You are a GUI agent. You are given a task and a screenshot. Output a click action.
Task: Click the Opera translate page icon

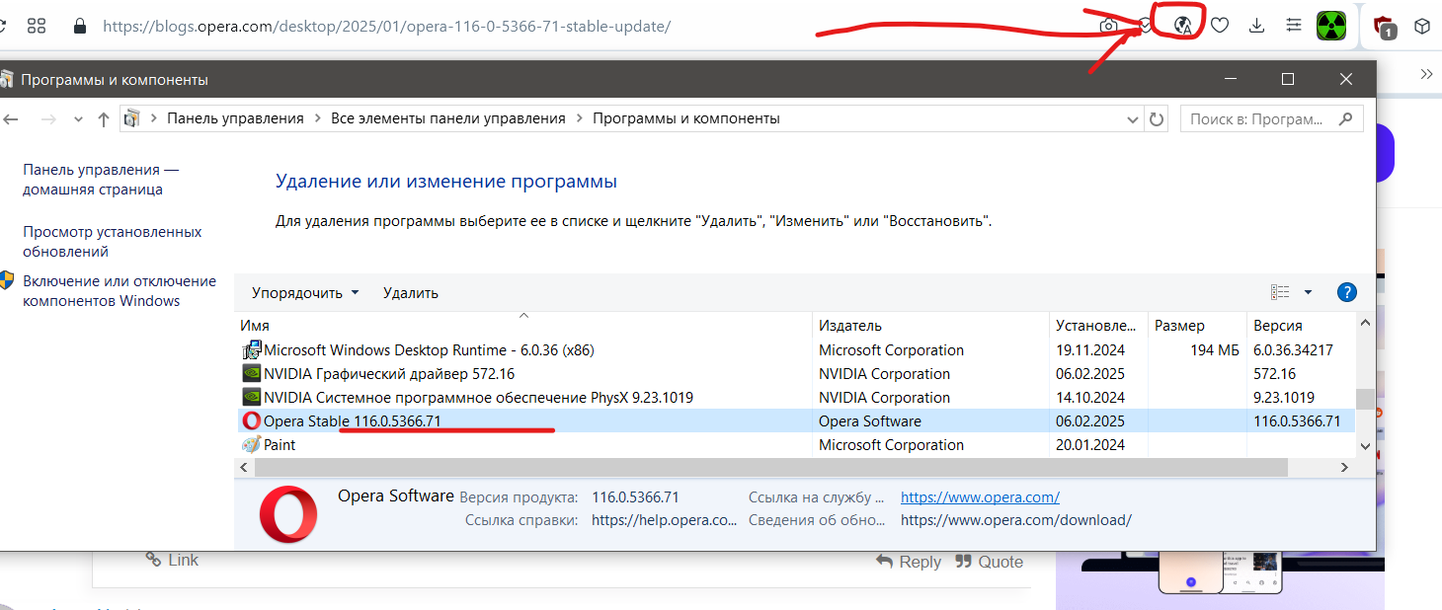pyautogui.click(x=1182, y=26)
